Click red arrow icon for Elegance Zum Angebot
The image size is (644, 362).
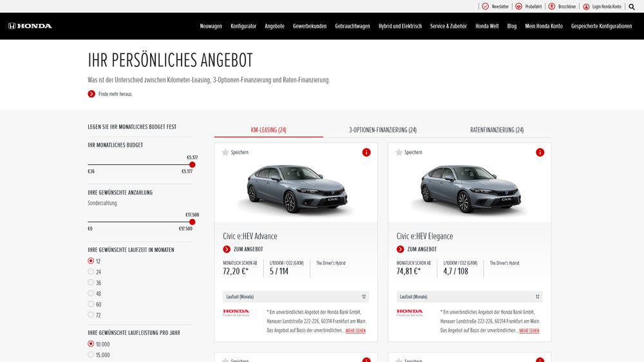tap(401, 249)
